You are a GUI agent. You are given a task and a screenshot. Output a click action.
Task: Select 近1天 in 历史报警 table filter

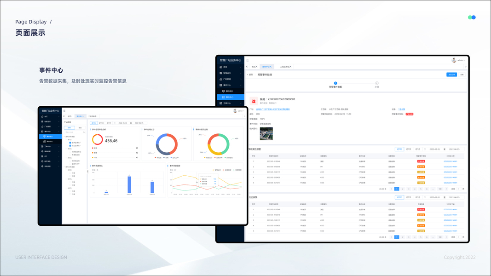(x=399, y=197)
